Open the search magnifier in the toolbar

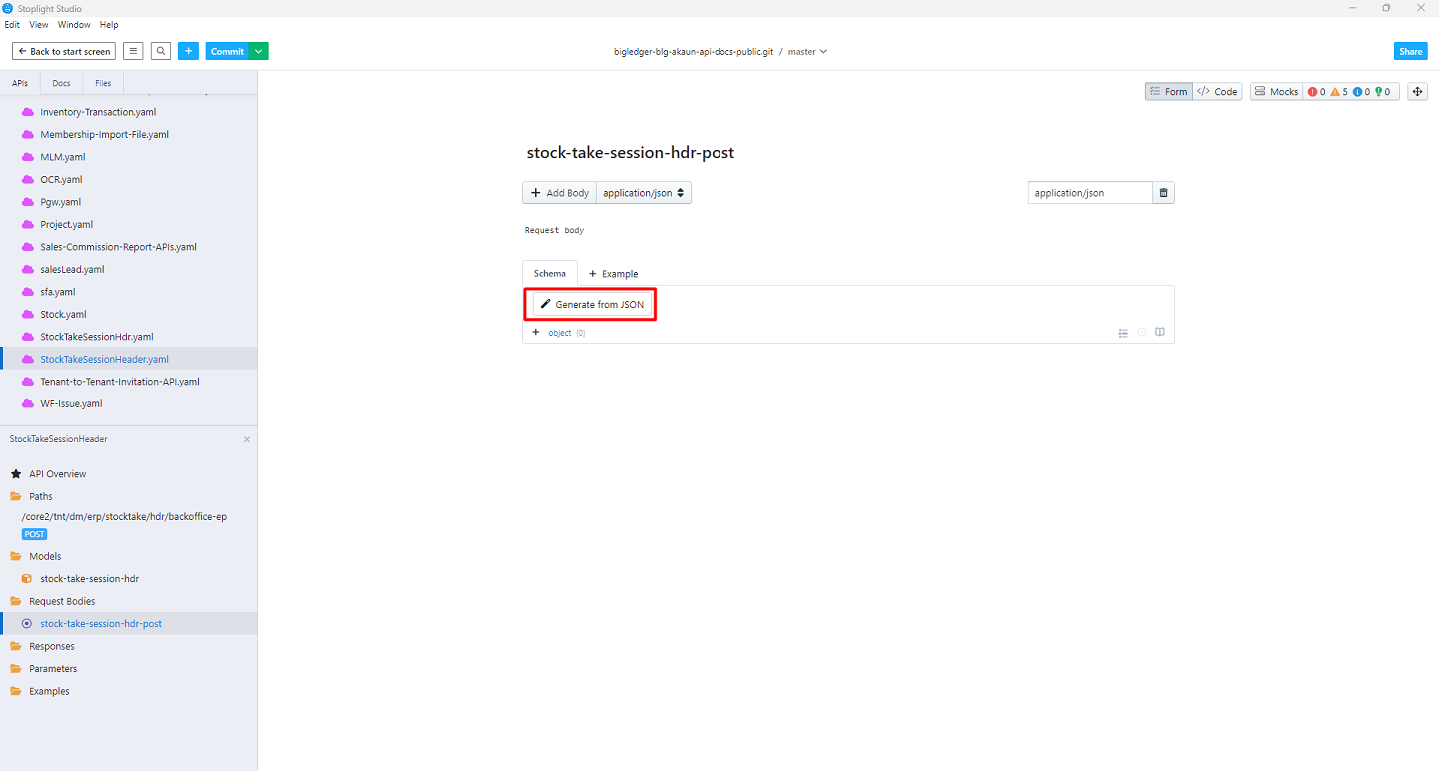[x=161, y=51]
